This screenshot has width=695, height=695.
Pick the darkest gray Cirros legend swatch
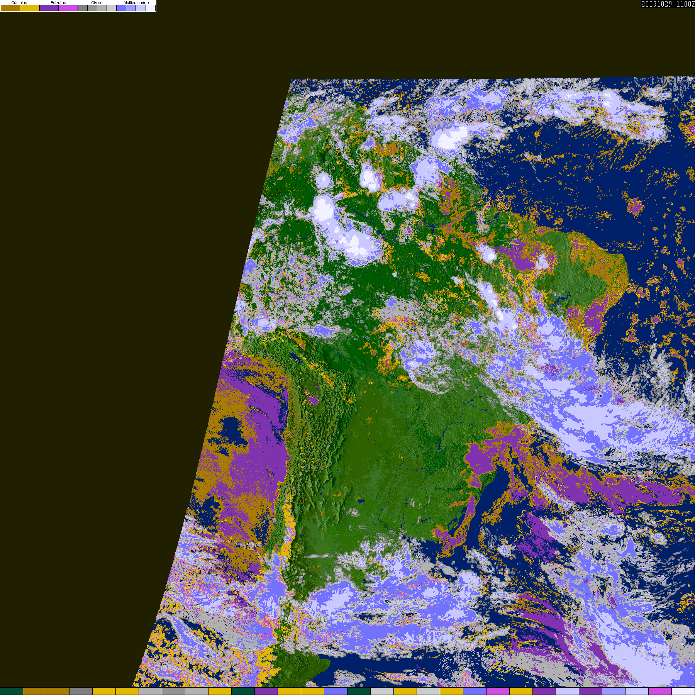pos(83,8)
